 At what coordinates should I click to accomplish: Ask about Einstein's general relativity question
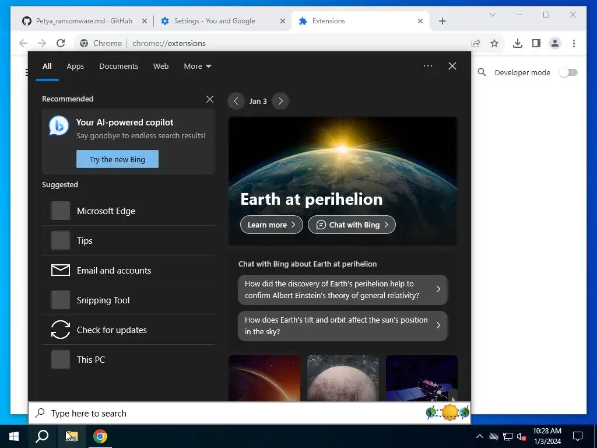[343, 289]
